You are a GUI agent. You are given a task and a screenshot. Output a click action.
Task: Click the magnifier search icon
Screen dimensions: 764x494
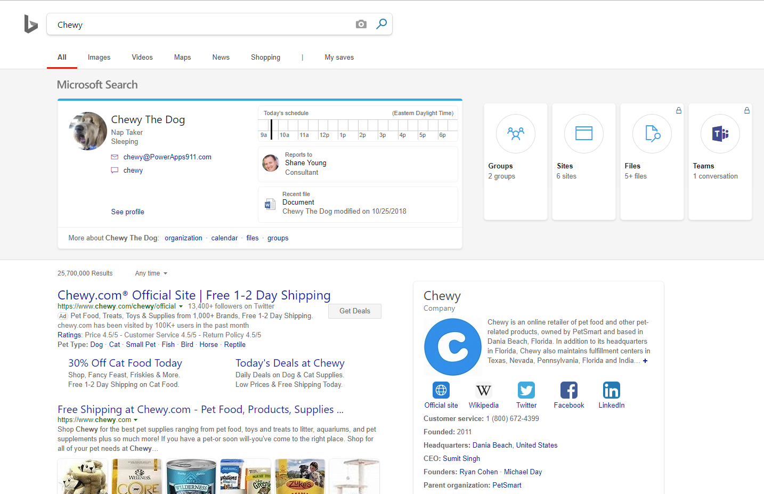point(381,24)
